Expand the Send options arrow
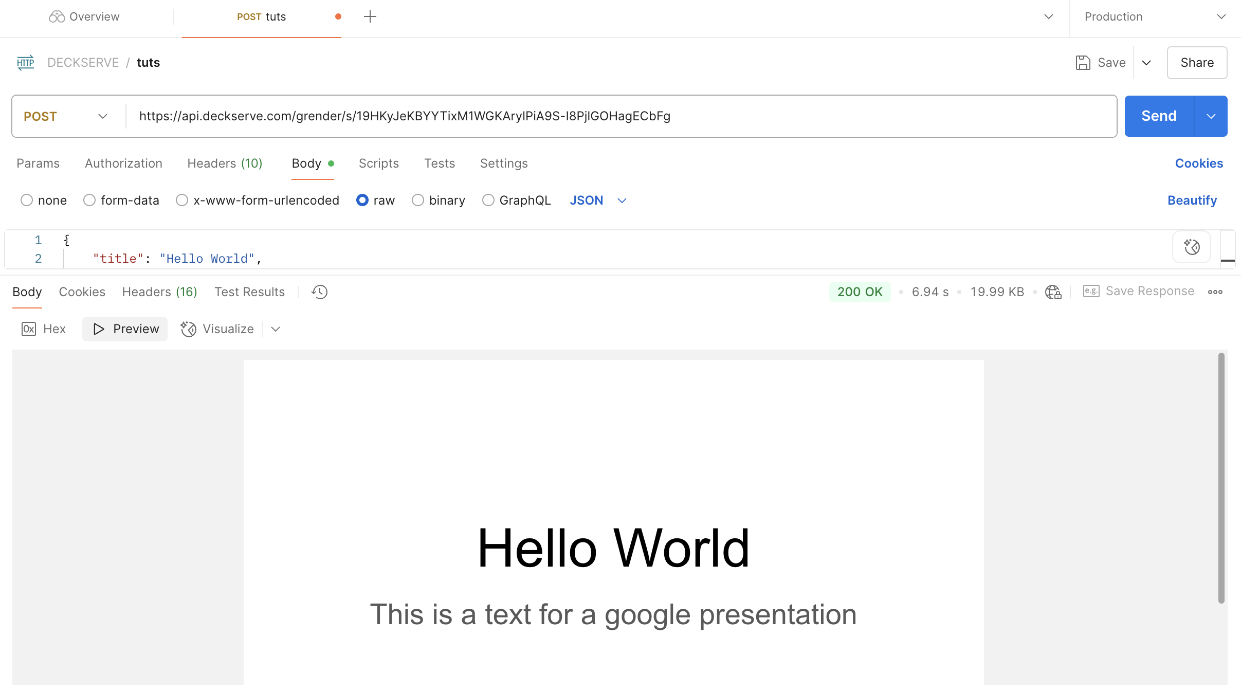Image resolution: width=1241 pixels, height=691 pixels. click(x=1211, y=116)
